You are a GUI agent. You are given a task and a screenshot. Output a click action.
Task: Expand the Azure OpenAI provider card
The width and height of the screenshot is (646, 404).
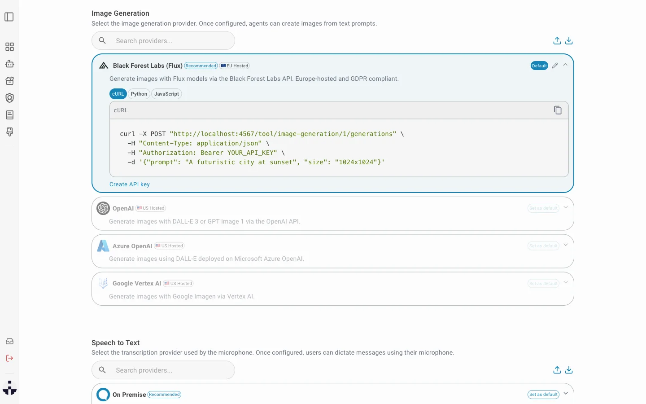pyautogui.click(x=566, y=245)
